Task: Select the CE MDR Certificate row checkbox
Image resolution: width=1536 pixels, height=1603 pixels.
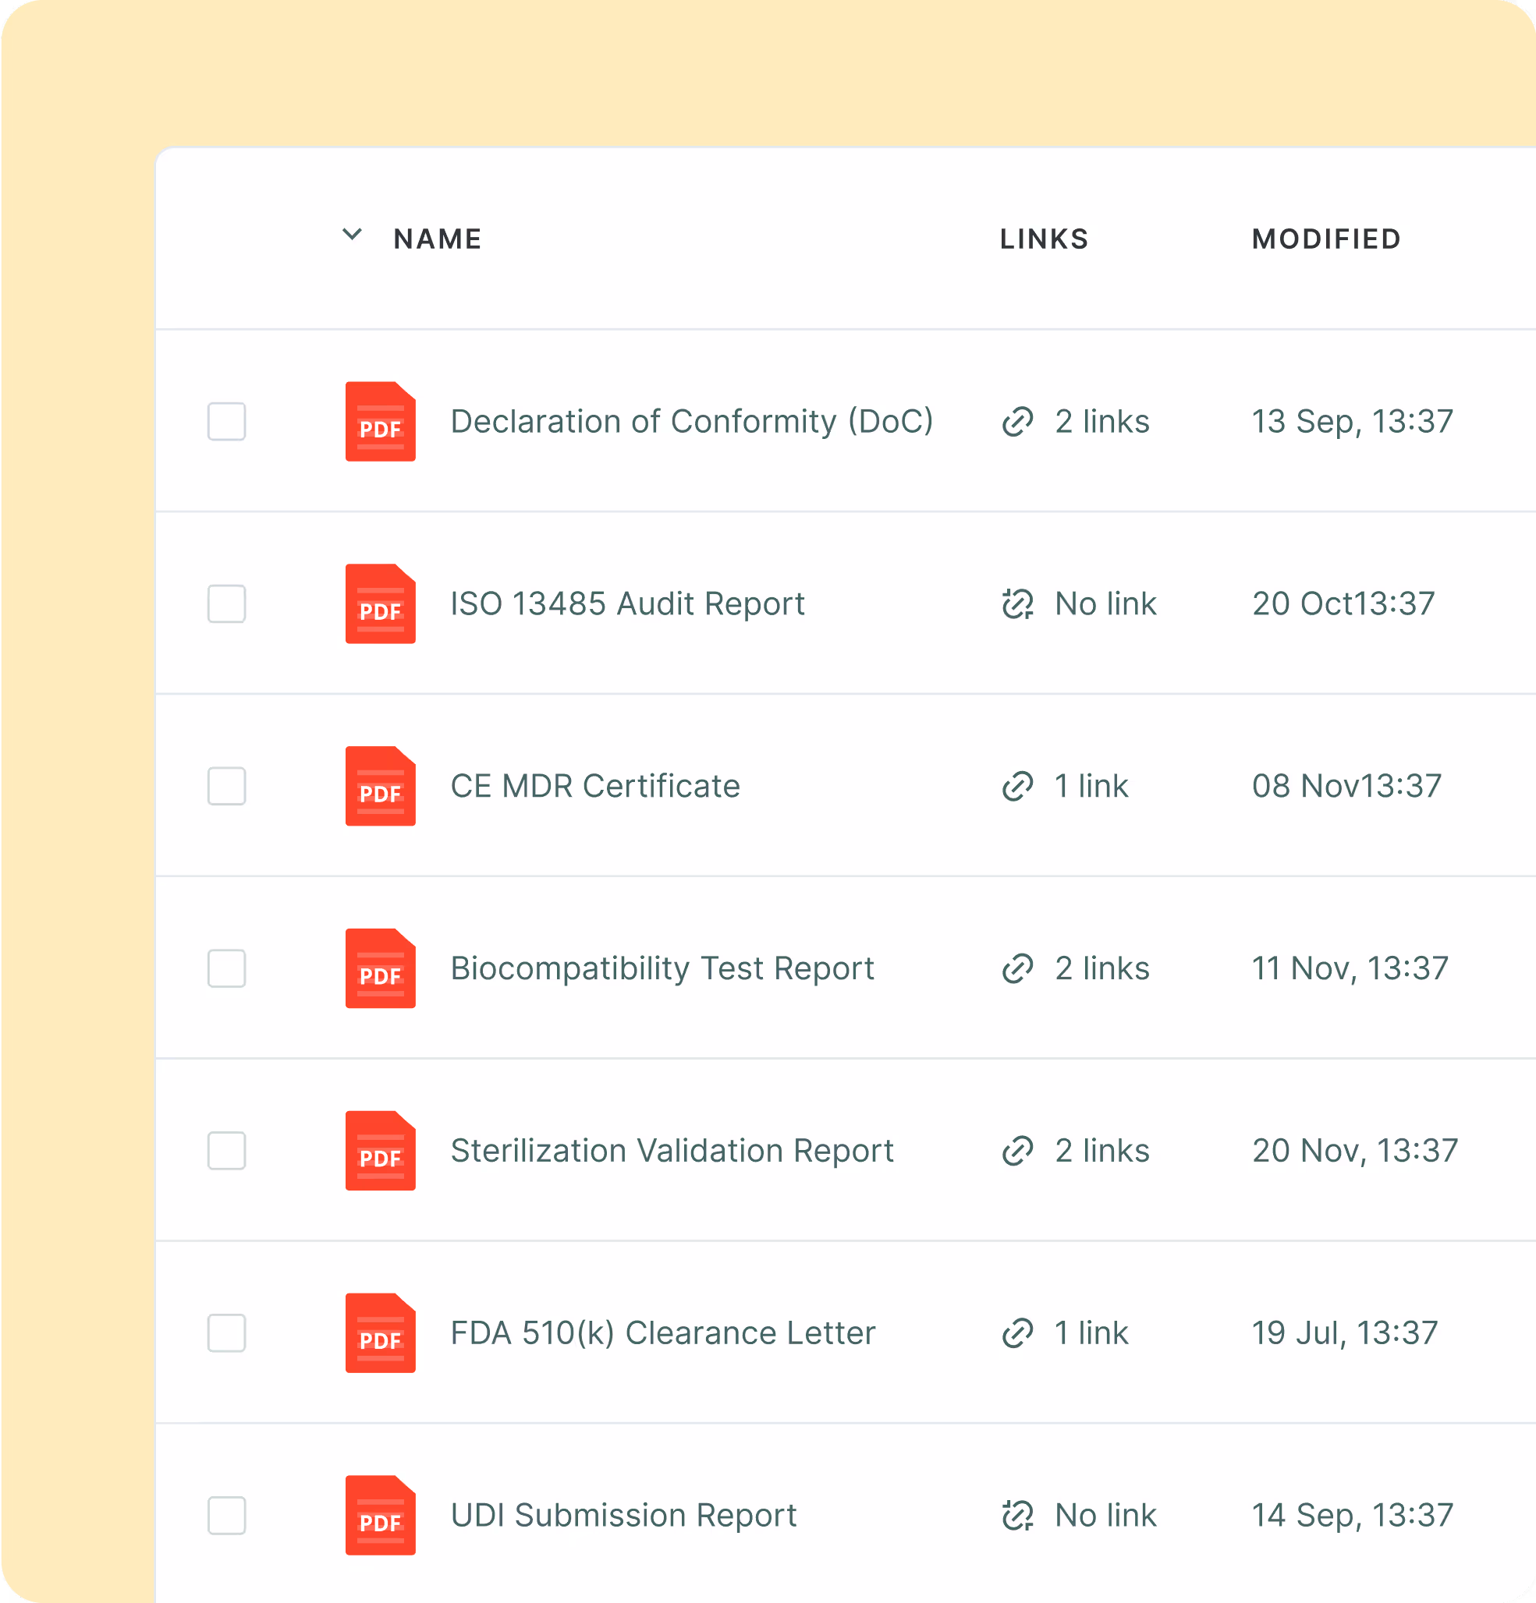Action: coord(227,786)
